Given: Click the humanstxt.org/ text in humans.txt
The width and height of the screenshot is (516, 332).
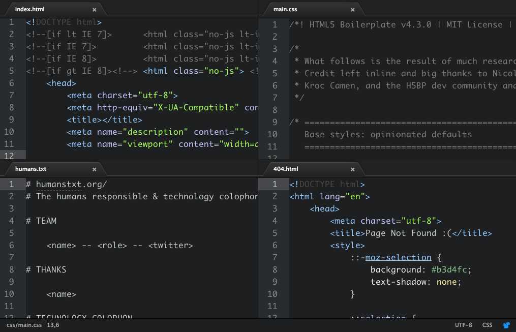Looking at the screenshot, I should (x=71, y=184).
